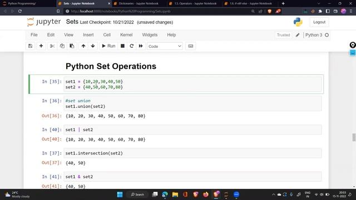The height and width of the screenshot is (200, 356).
Task: Rename notebook by clicking Sets title
Action: click(x=72, y=22)
